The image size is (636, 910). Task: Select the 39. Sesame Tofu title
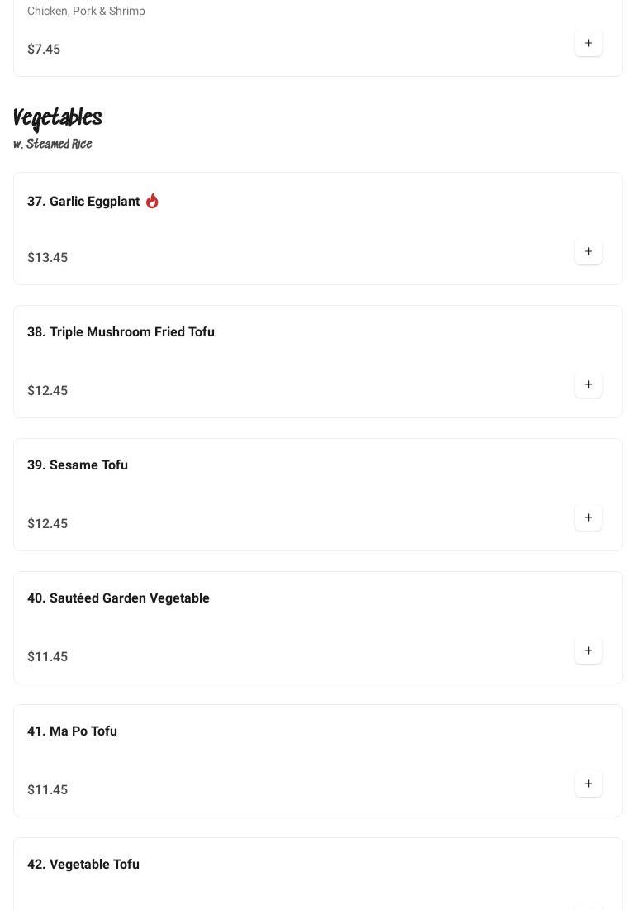coord(78,465)
